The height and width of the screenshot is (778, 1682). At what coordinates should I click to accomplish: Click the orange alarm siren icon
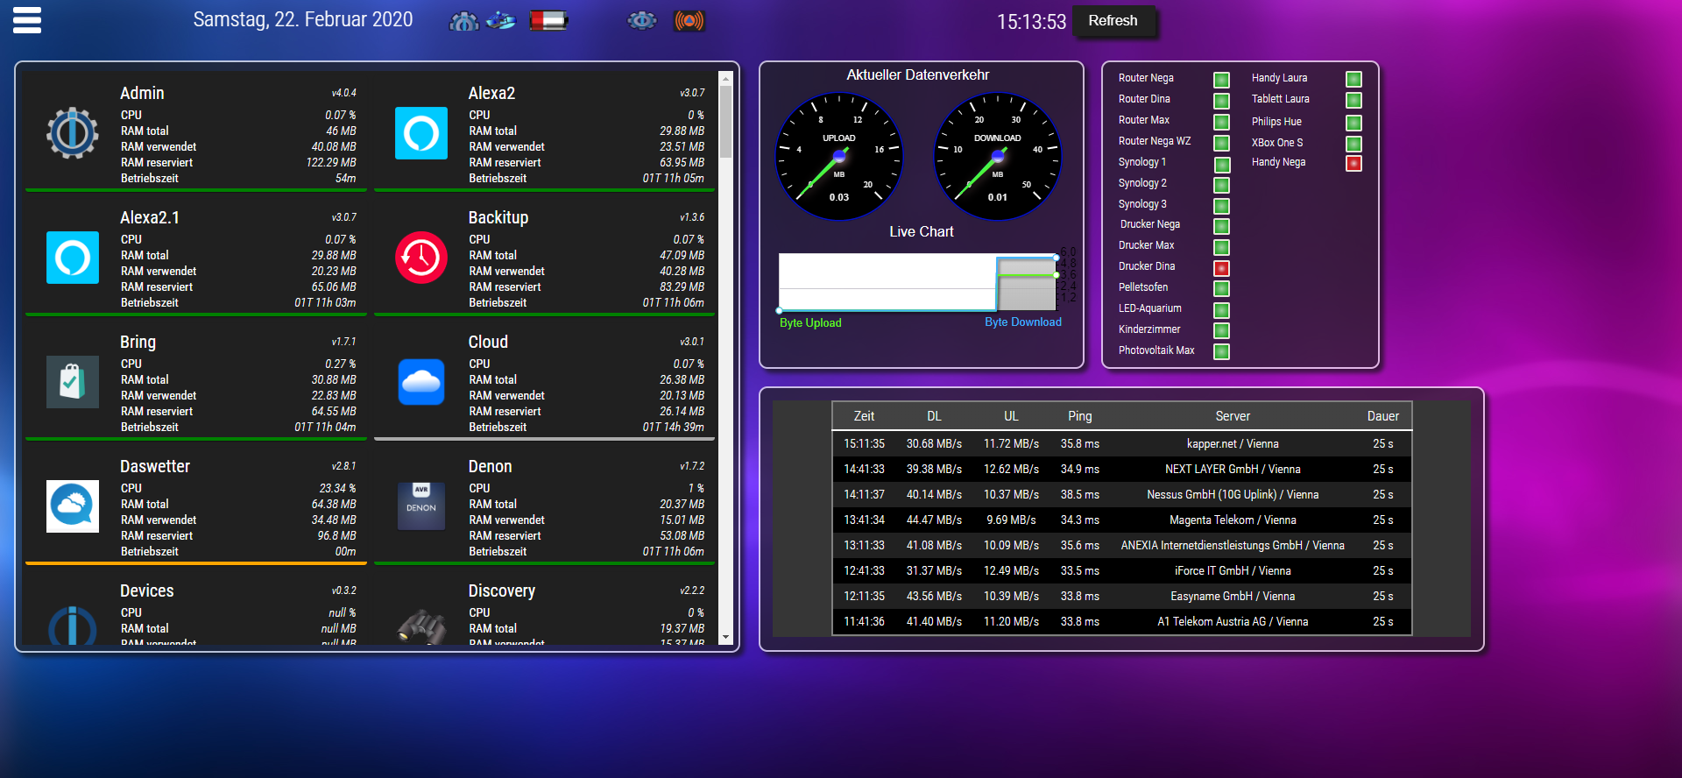click(x=689, y=20)
